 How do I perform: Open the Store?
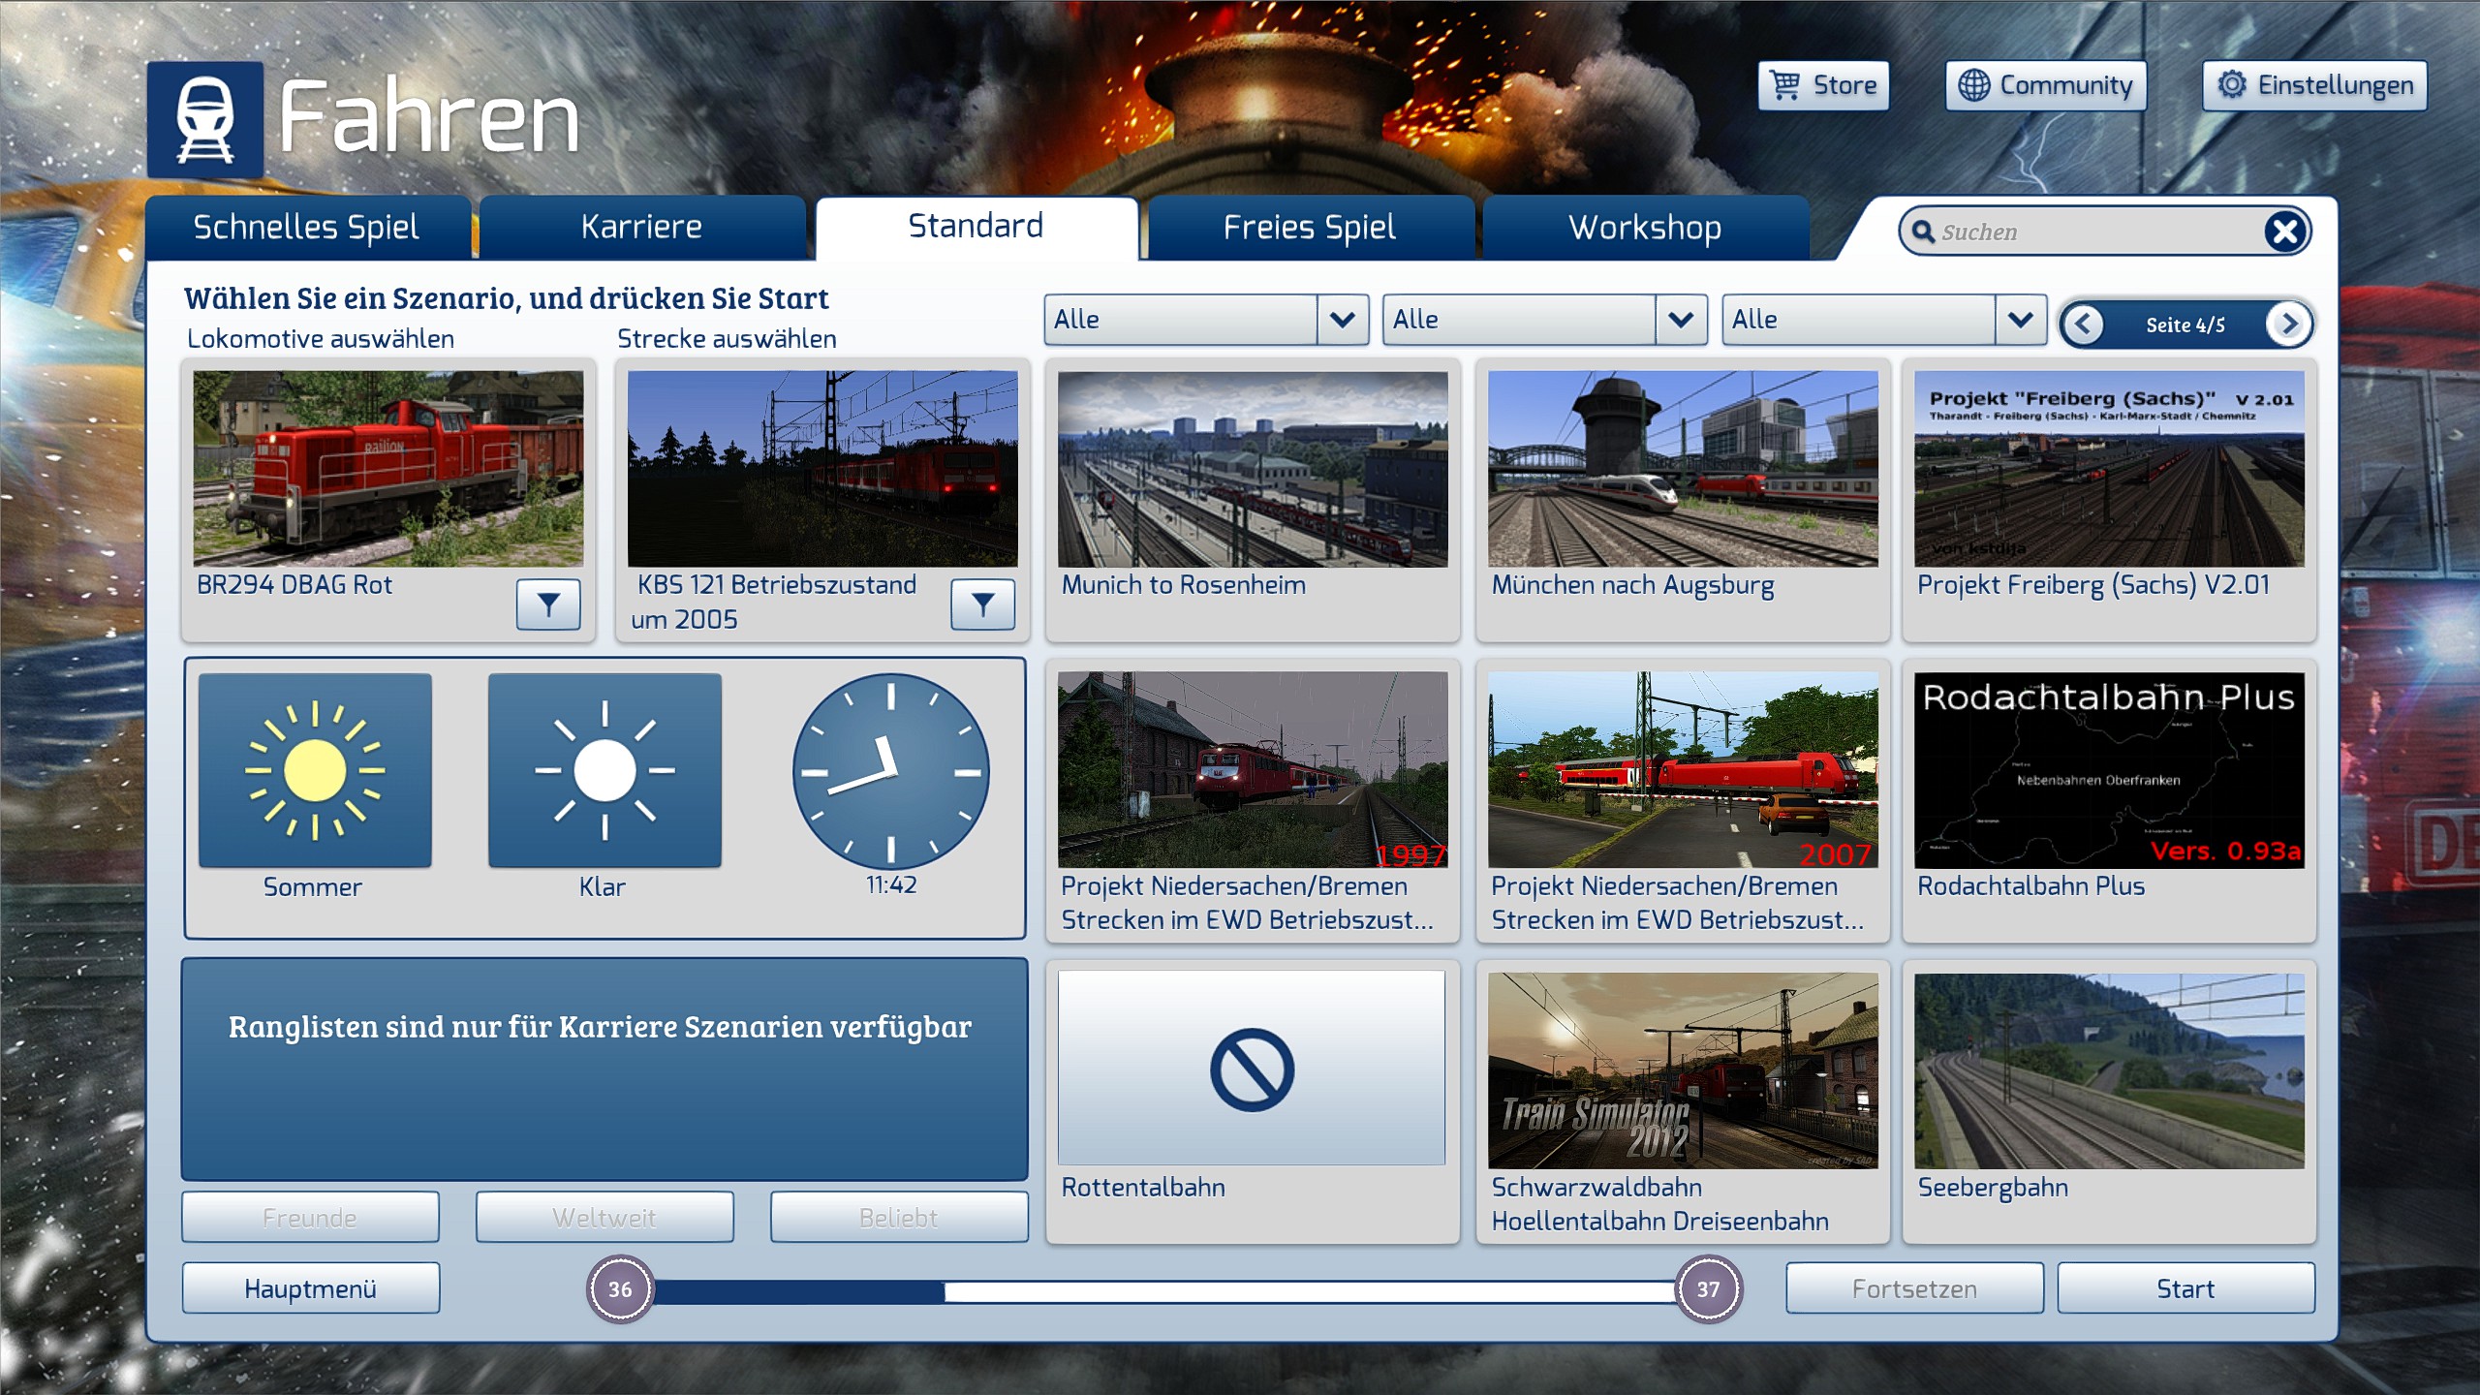pyautogui.click(x=1823, y=85)
